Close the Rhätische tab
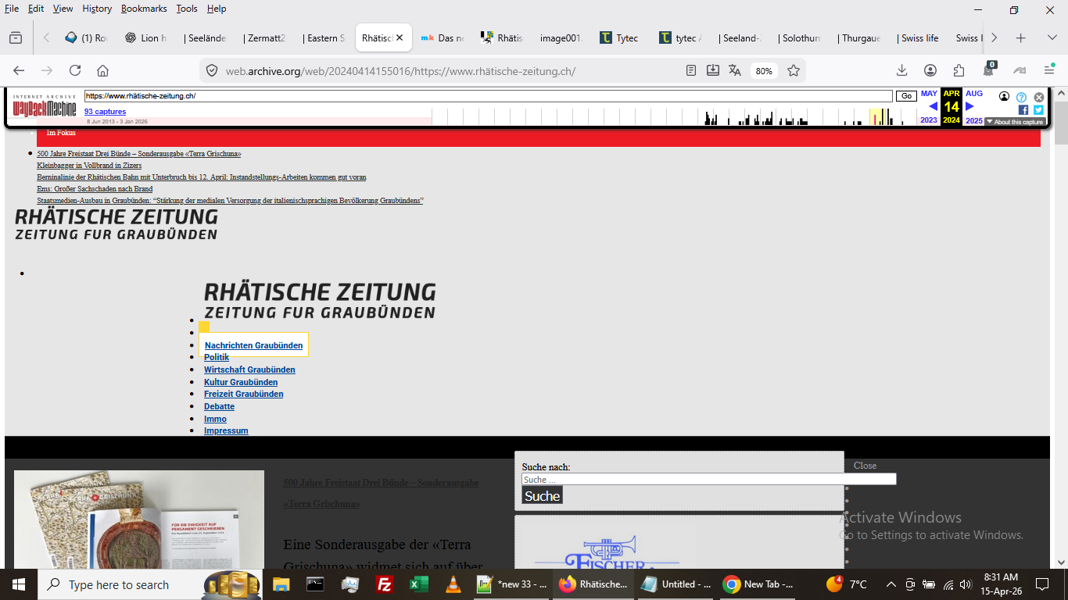The image size is (1068, 600). 400,37
